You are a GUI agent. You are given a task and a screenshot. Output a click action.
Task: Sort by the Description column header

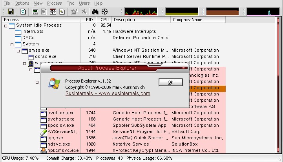click(x=141, y=20)
